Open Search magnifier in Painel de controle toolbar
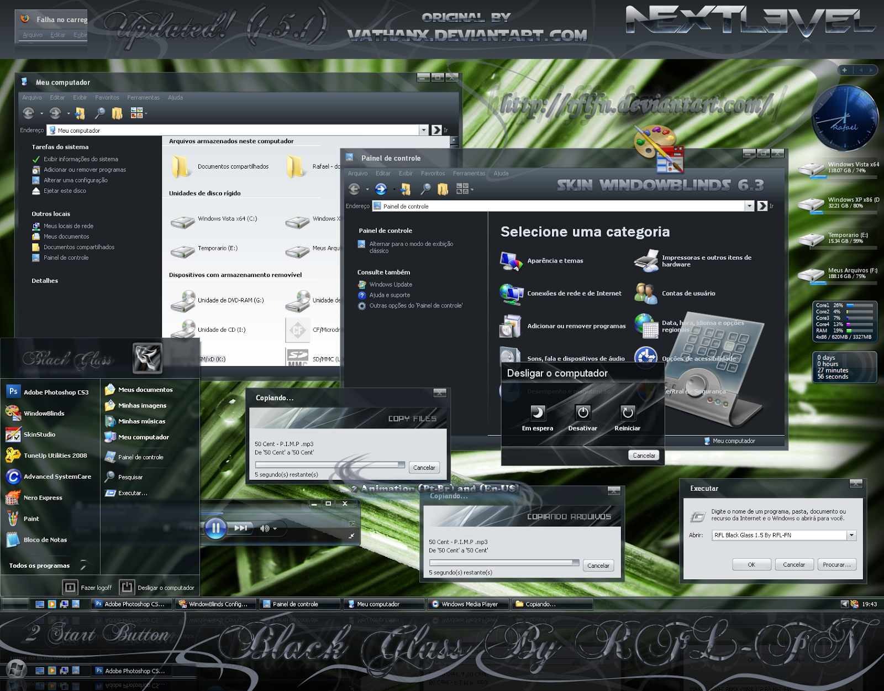The width and height of the screenshot is (884, 691). coord(425,189)
